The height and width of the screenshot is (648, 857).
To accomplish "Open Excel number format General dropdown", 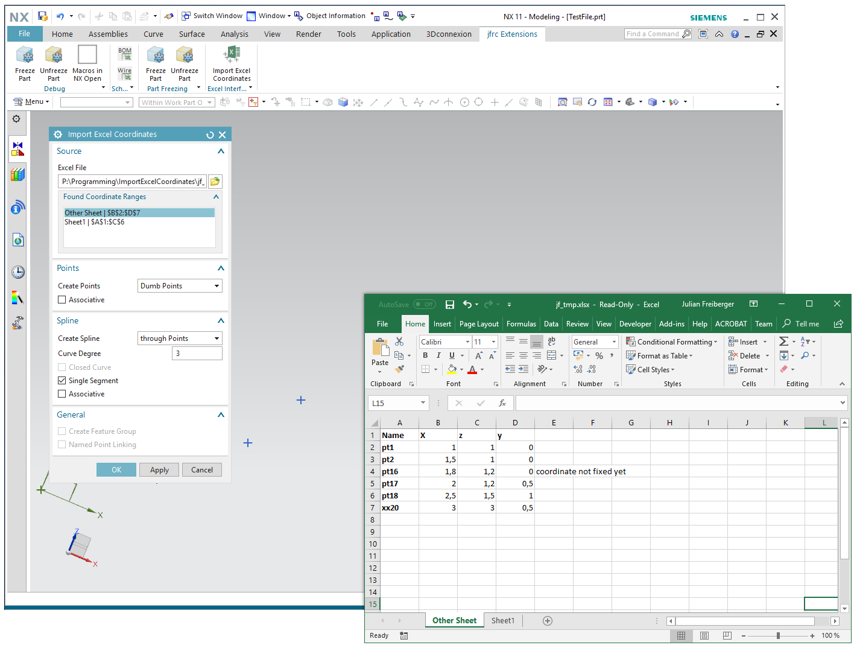I will point(614,342).
